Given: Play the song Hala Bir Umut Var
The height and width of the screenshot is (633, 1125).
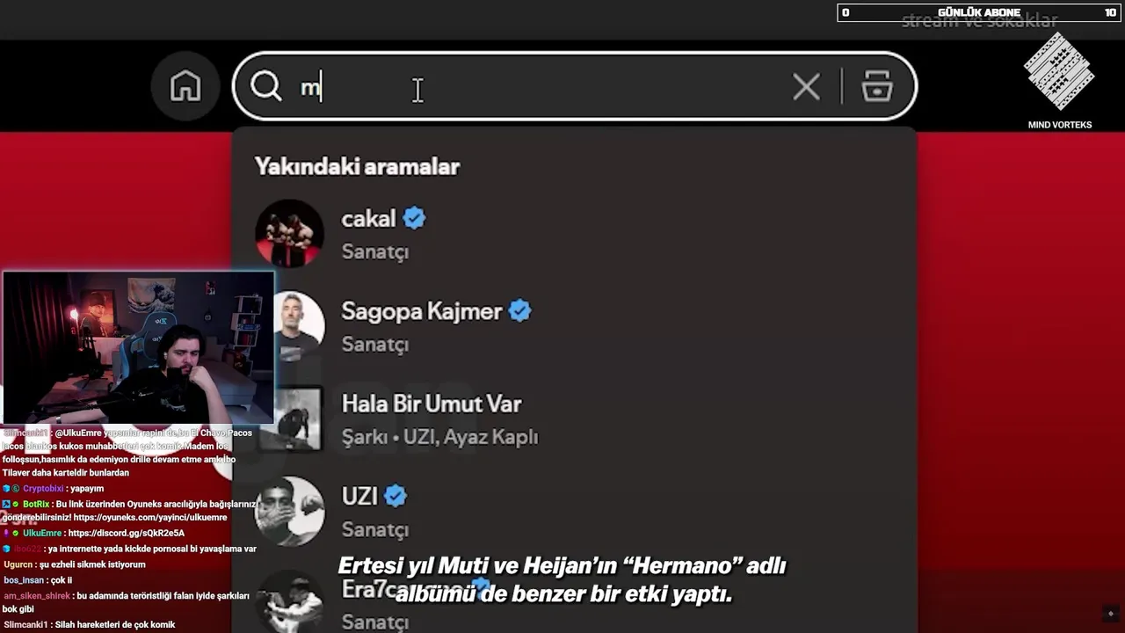Looking at the screenshot, I should (x=575, y=419).
